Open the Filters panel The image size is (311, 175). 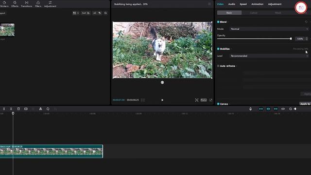tap(38, 4)
